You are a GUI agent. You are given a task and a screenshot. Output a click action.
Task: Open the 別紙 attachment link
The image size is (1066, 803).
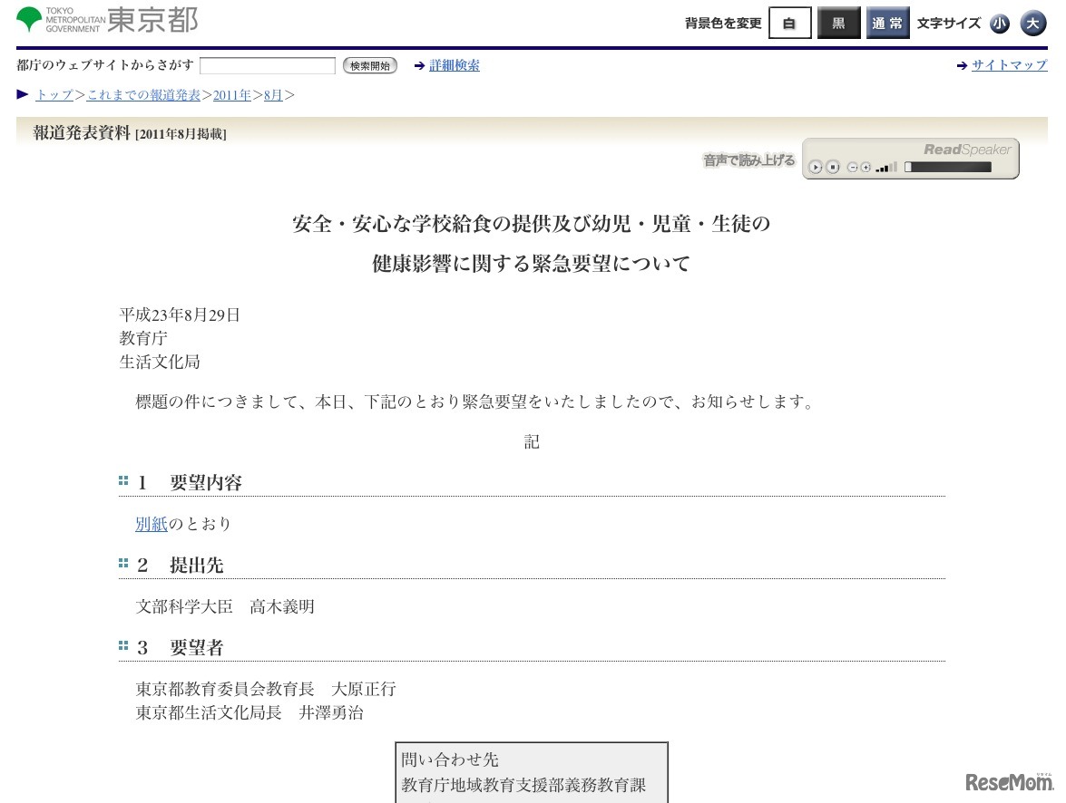[x=152, y=524]
